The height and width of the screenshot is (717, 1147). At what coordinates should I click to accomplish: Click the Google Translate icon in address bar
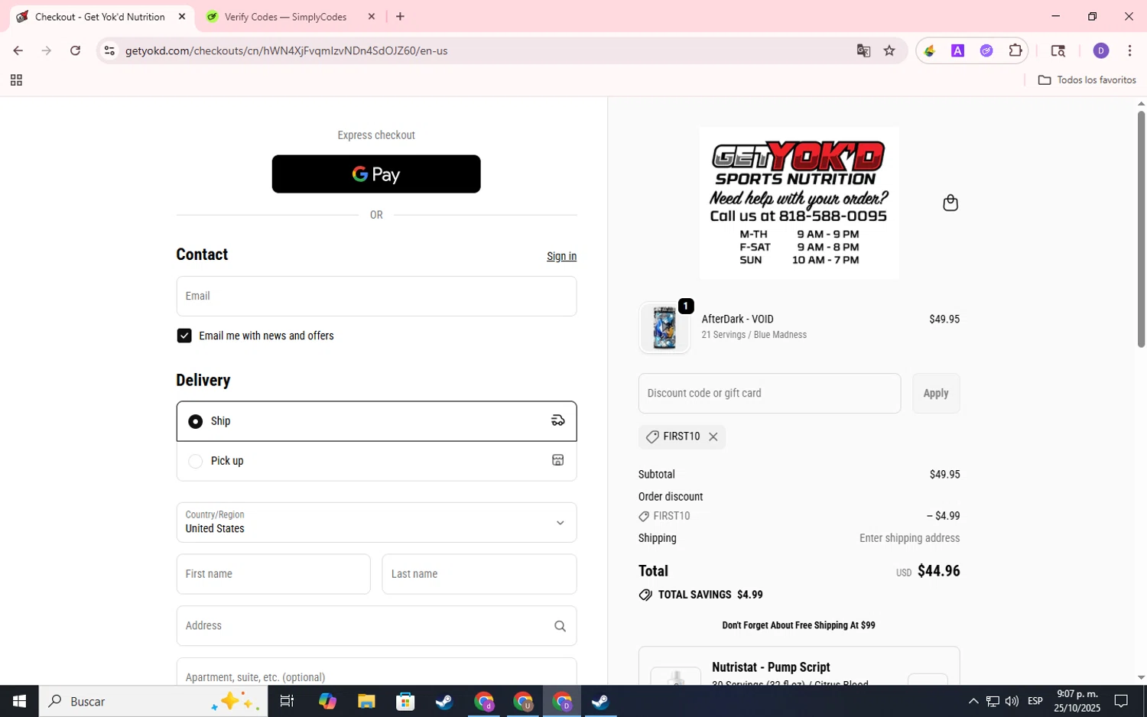[863, 50]
